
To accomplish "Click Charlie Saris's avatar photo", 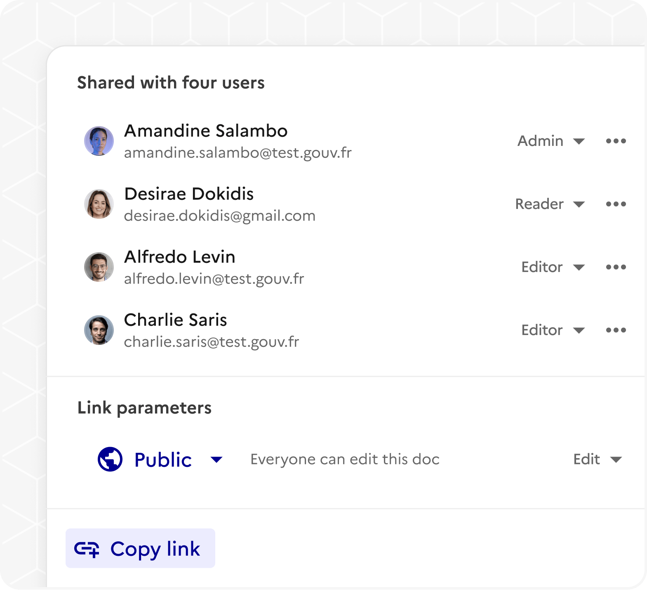I will [x=99, y=330].
